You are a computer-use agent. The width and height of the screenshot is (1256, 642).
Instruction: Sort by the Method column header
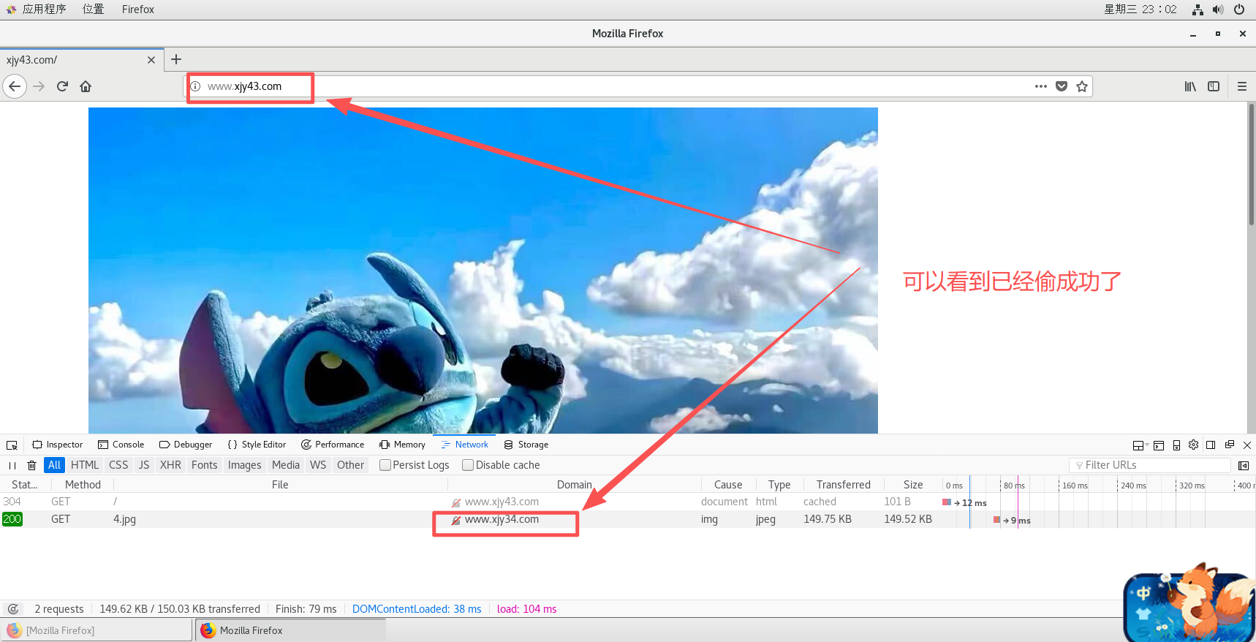83,485
